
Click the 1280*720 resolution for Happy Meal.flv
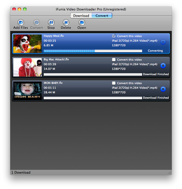pyautogui.click(x=119, y=45)
